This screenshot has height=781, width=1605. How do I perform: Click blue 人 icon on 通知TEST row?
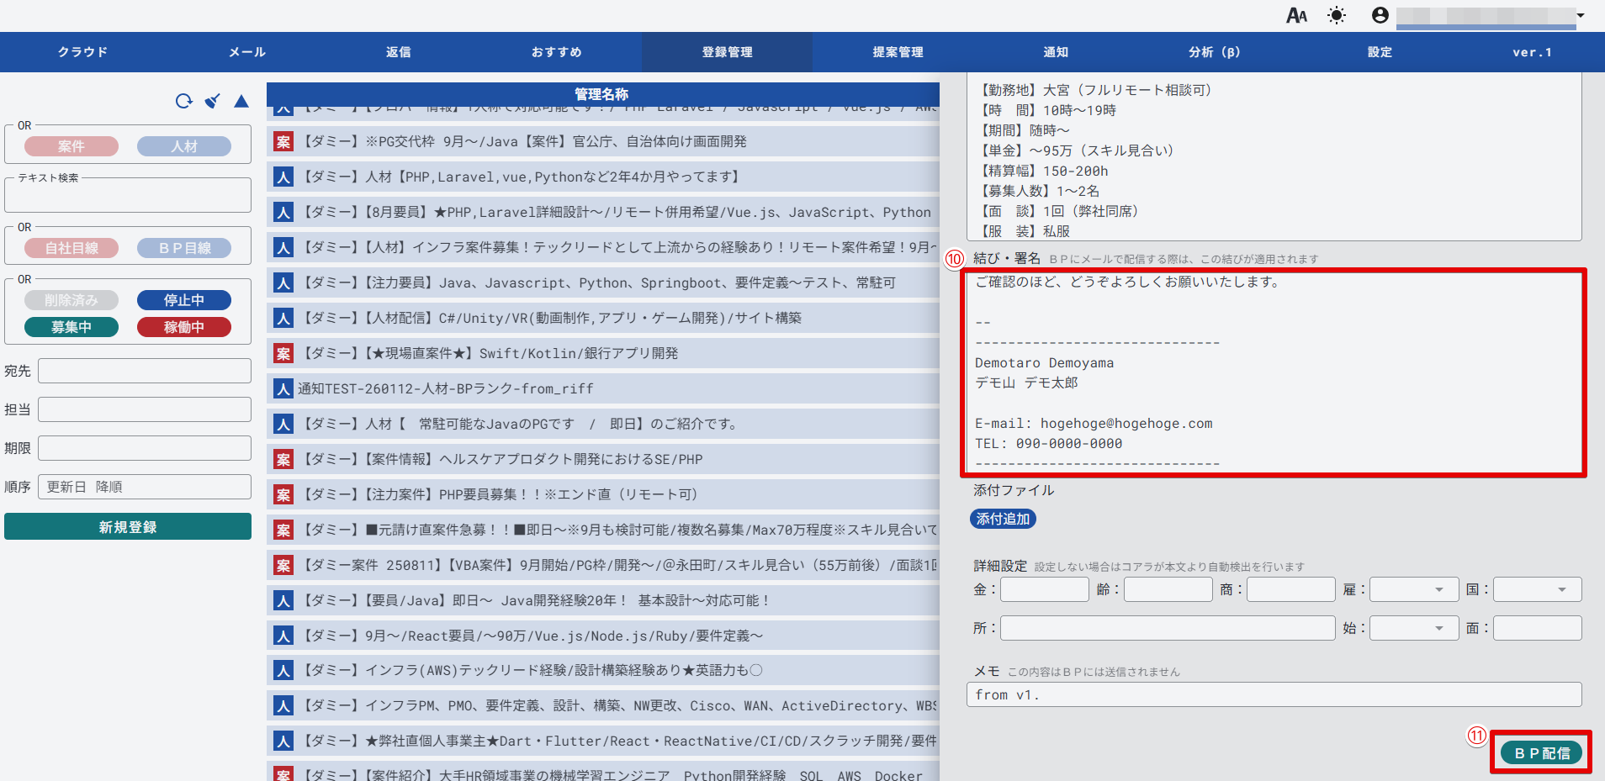coord(283,389)
